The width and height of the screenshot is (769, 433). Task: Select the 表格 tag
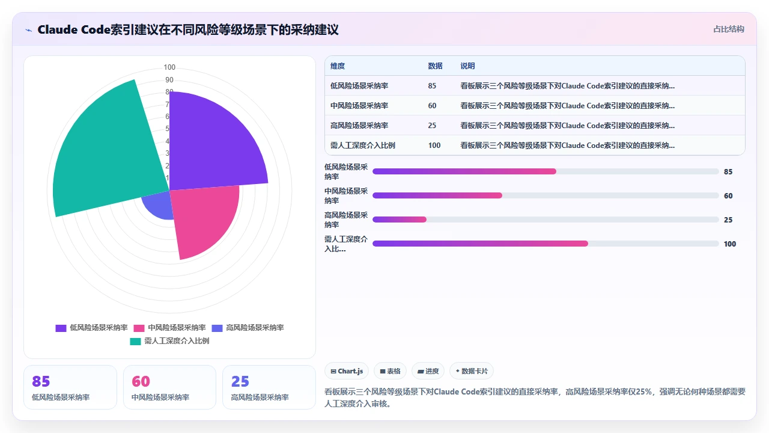click(x=390, y=371)
